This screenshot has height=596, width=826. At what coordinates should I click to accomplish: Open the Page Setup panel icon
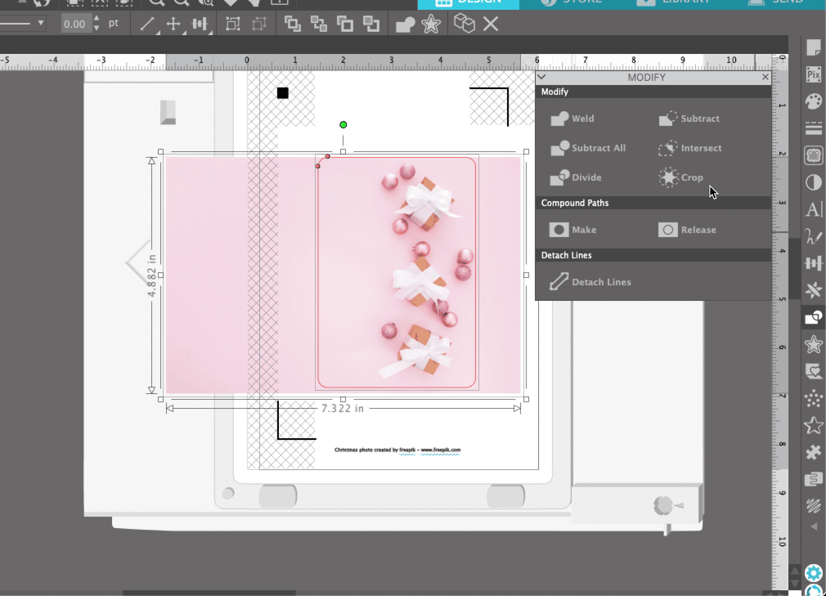813,48
